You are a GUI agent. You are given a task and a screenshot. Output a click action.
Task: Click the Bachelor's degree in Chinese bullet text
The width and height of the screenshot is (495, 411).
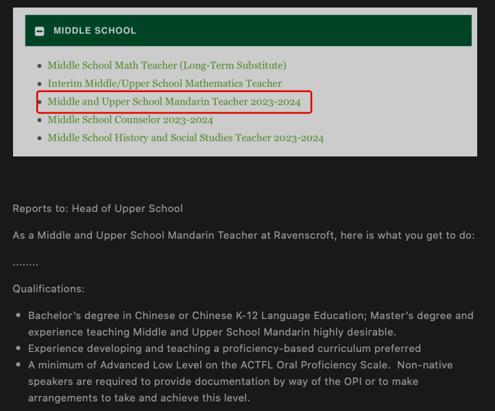coord(251,324)
